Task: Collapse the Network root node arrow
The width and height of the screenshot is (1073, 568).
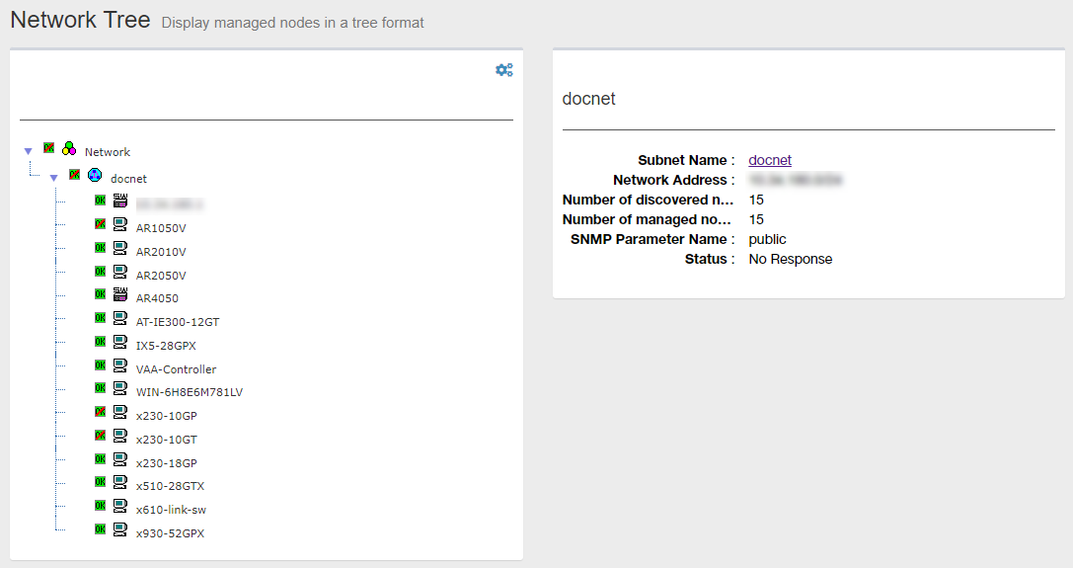Action: [29, 152]
